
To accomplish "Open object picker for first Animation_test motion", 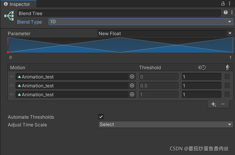I will coord(132,77).
